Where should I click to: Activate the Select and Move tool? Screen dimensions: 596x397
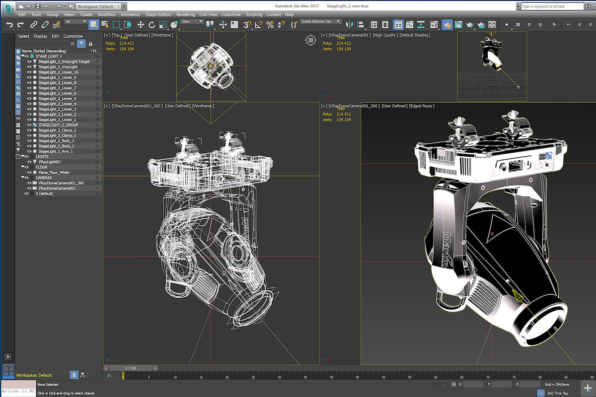141,24
